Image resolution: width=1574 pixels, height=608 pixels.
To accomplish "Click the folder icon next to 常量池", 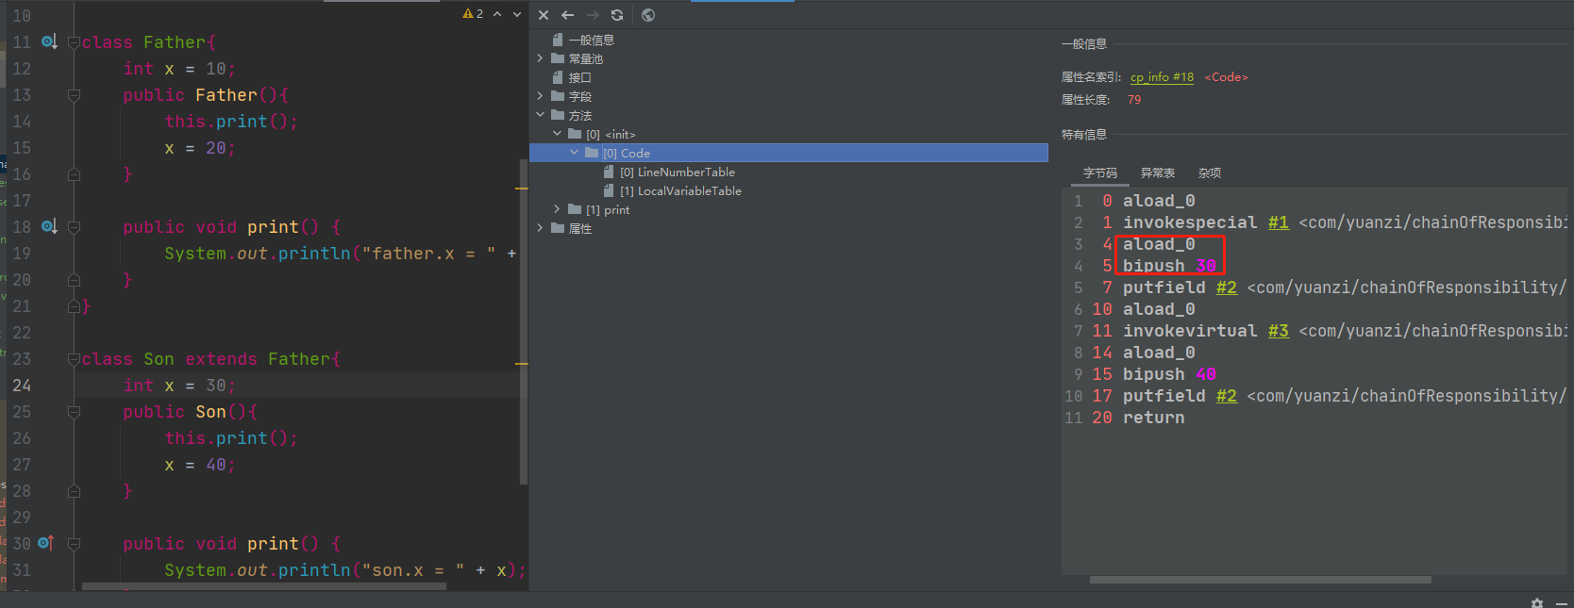I will 558,58.
